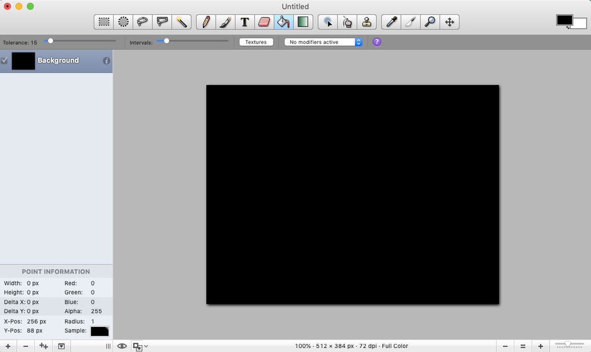
Task: Select the Lasso tool
Action: [143, 22]
